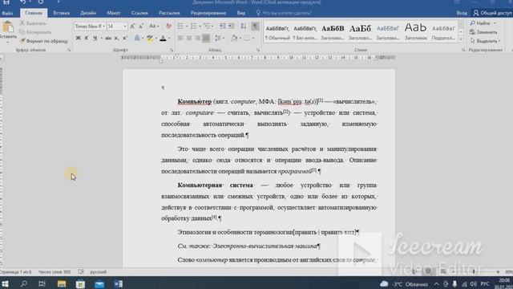Click the Shading paint bucket icon

tap(234, 38)
